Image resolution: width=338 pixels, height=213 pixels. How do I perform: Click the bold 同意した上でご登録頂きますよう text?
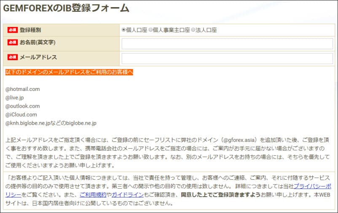point(221,195)
